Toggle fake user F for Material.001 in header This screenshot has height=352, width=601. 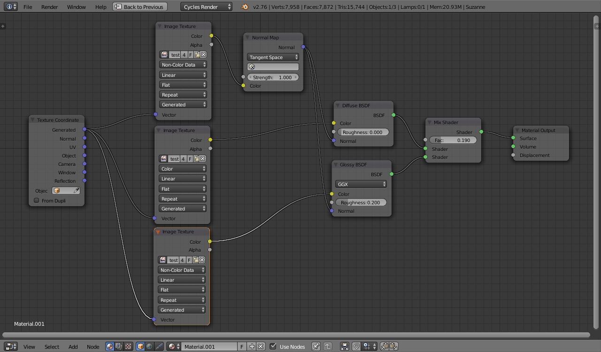click(242, 346)
